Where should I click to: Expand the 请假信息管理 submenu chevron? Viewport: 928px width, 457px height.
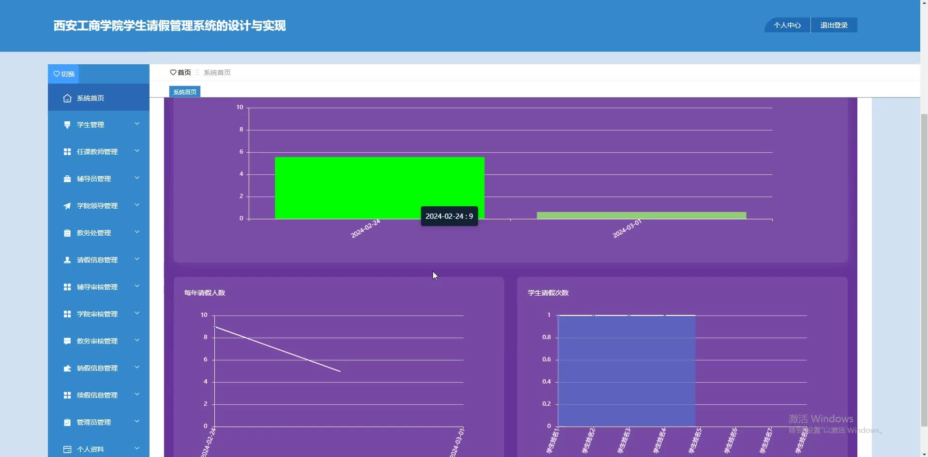coord(137,259)
